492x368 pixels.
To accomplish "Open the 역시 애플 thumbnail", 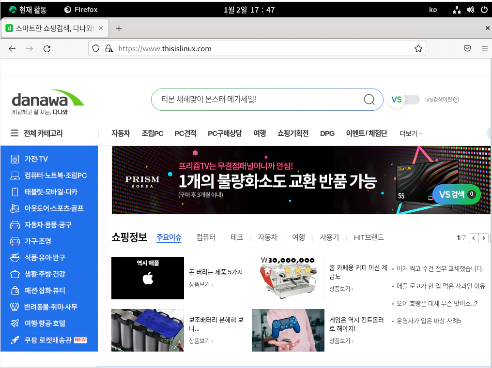I will [x=148, y=278].
